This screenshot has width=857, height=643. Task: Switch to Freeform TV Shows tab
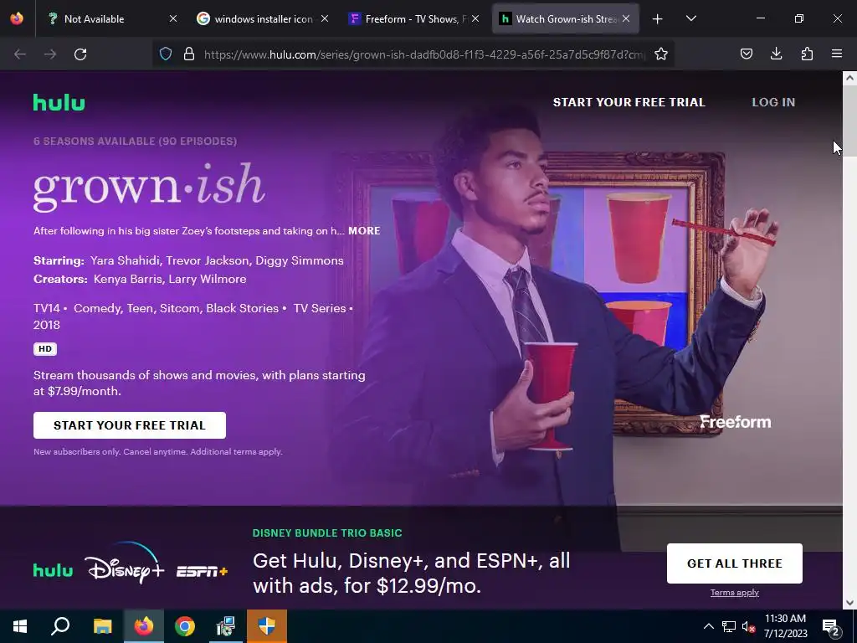pyautogui.click(x=414, y=18)
